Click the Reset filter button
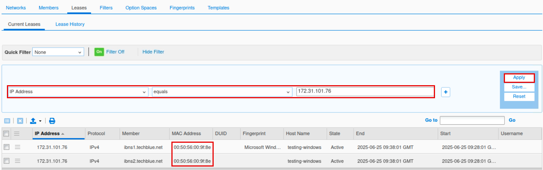 coord(519,97)
